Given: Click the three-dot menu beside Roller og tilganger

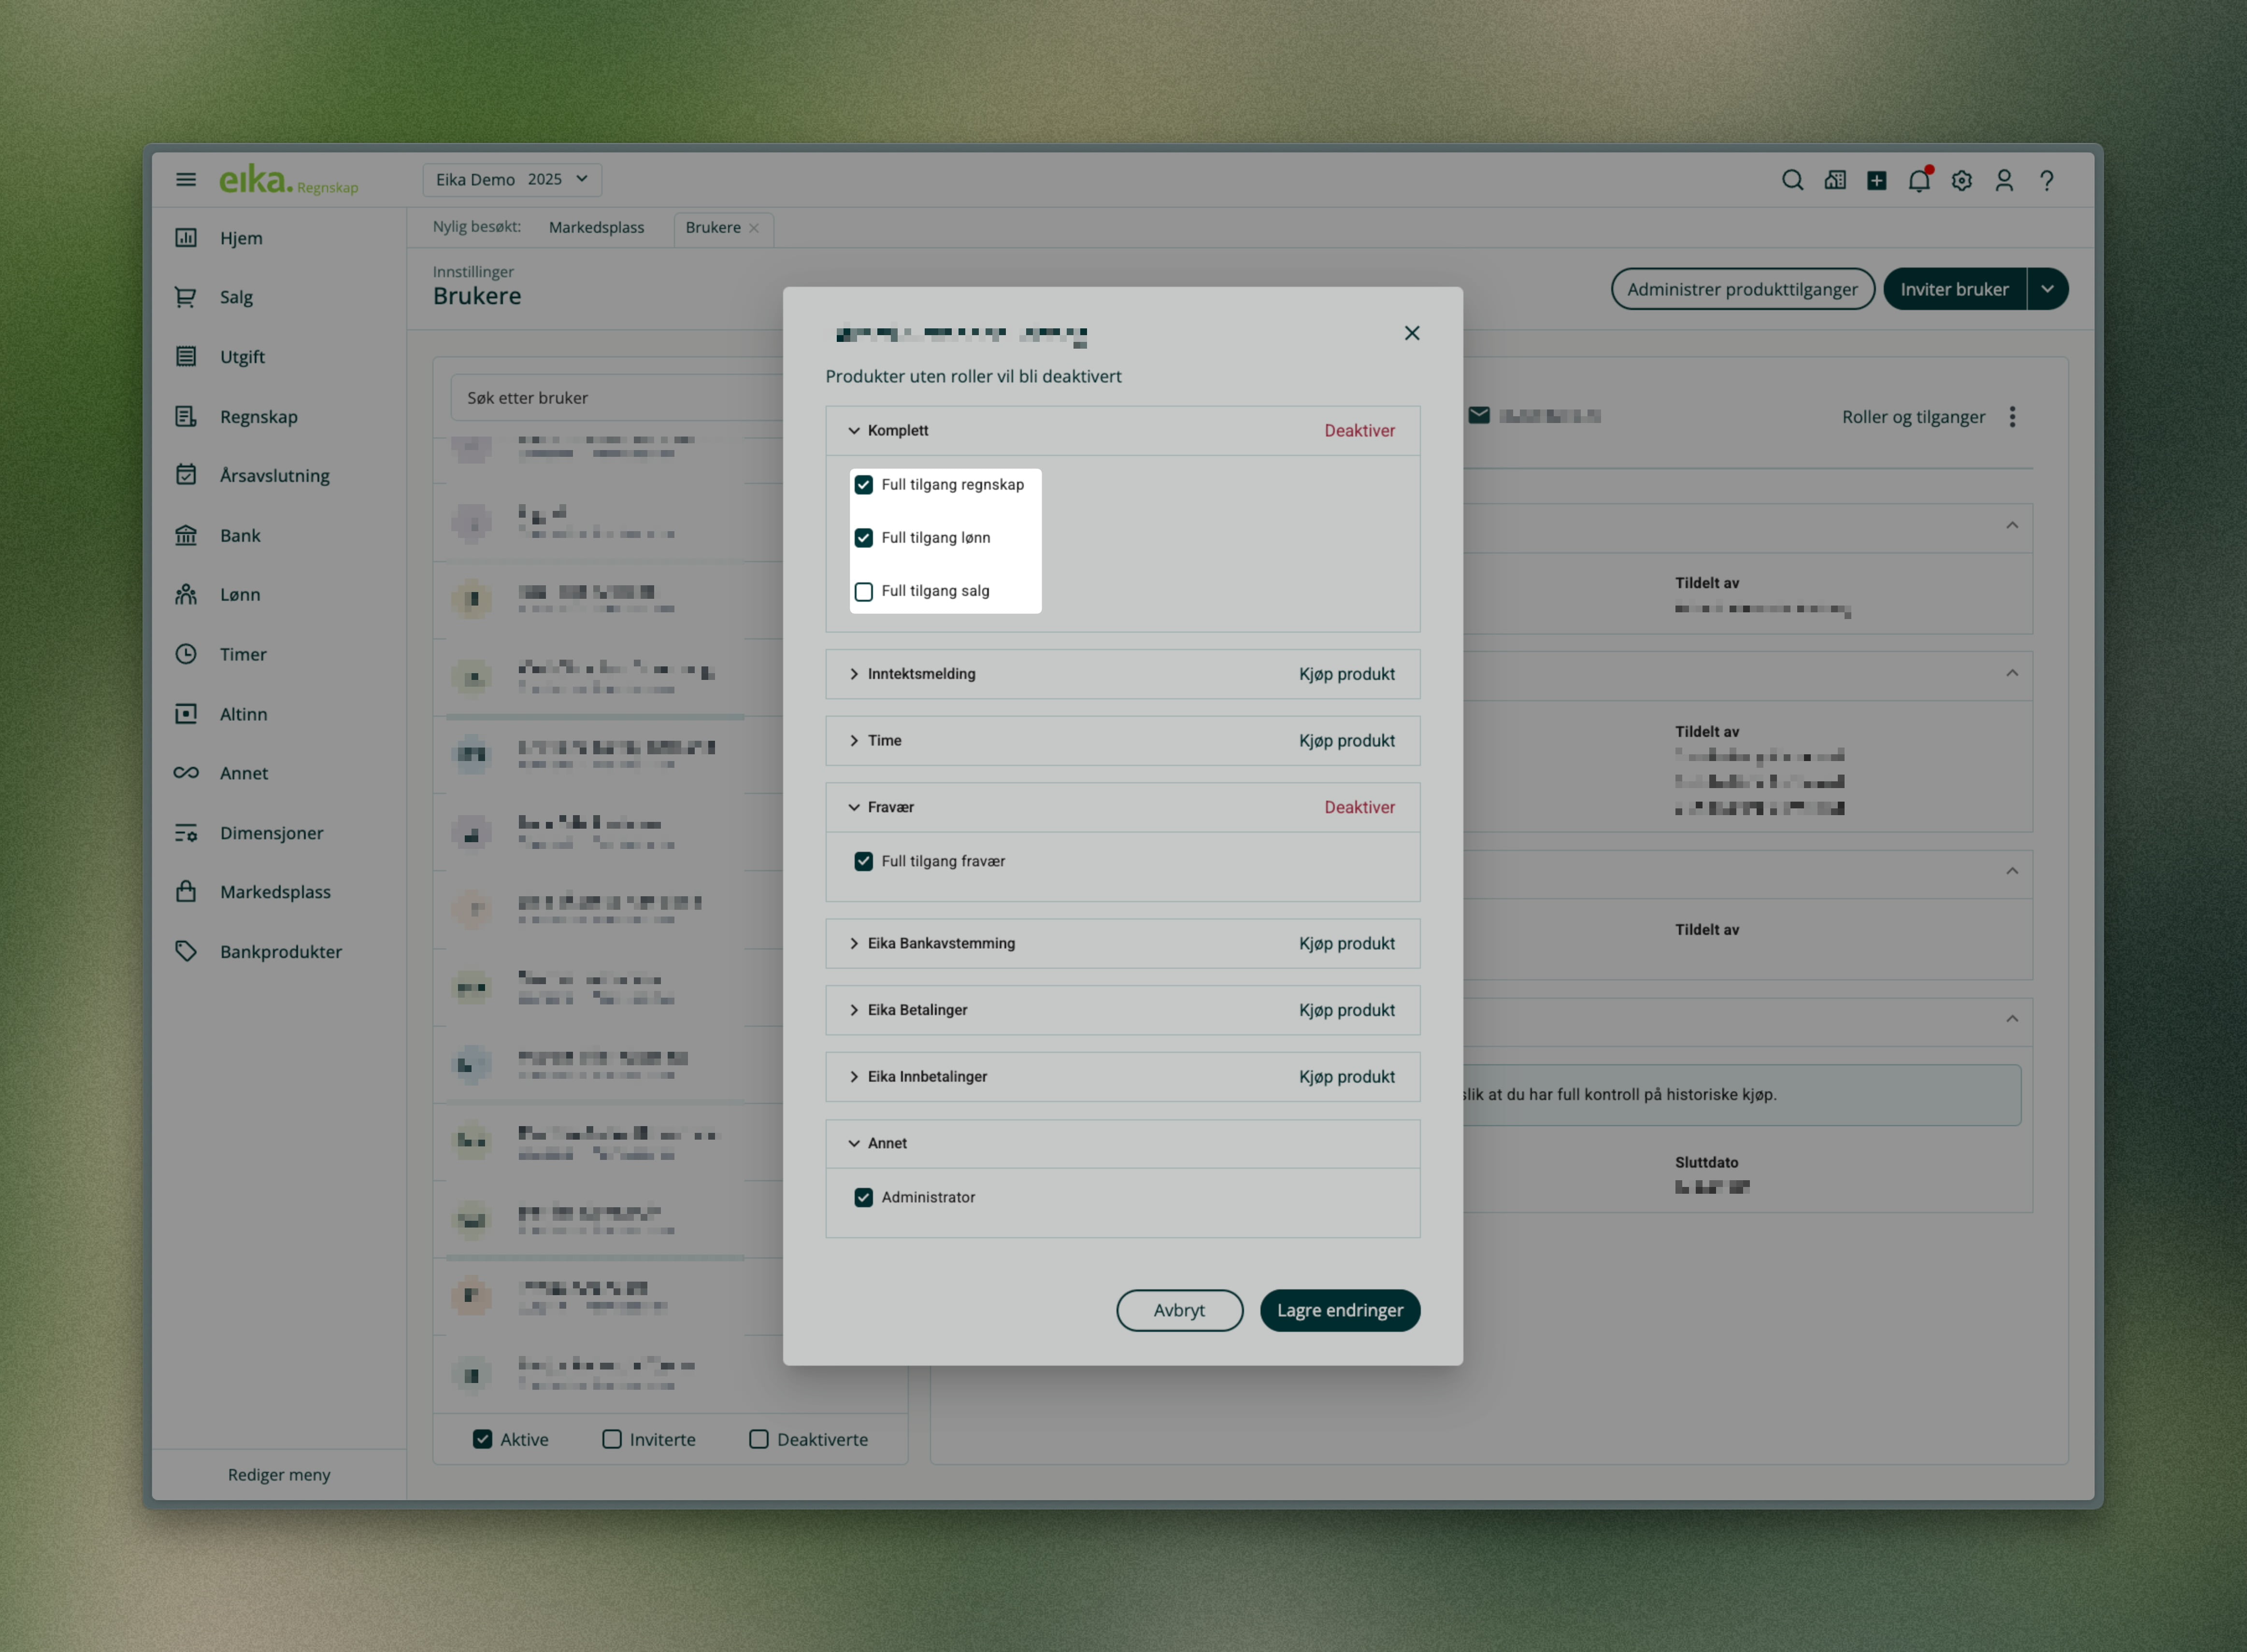Looking at the screenshot, I should pos(2012,417).
